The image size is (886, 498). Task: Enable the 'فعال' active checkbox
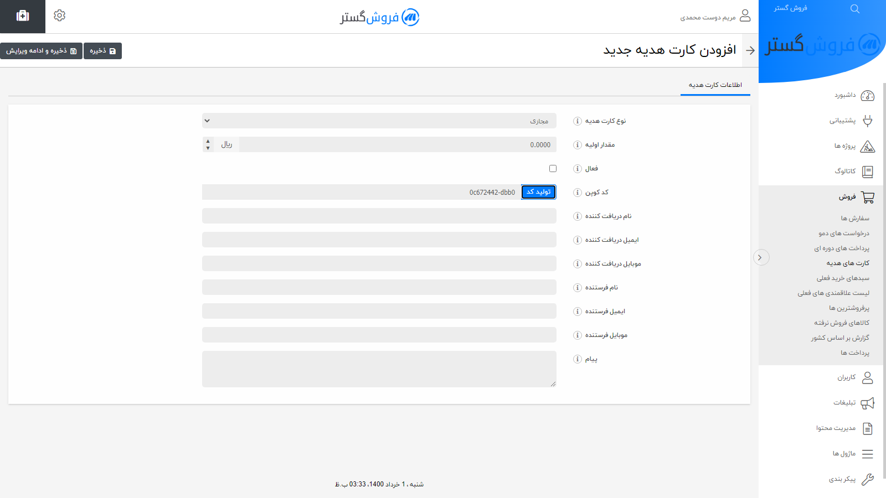[x=553, y=168]
